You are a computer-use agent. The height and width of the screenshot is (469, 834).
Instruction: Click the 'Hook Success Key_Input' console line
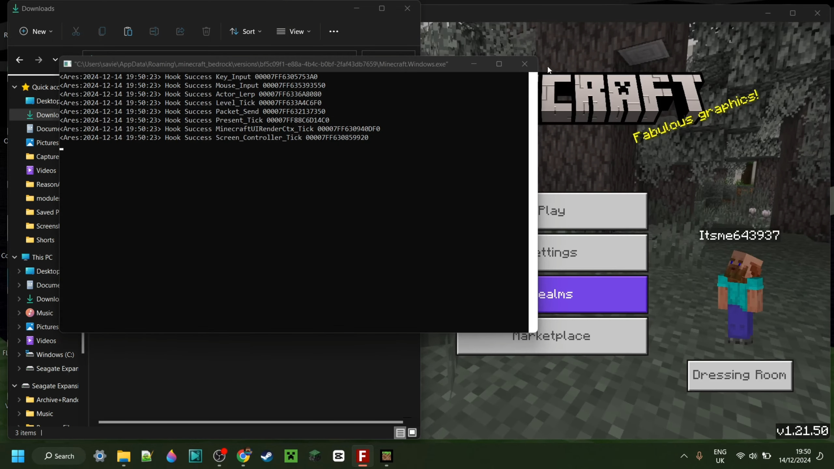coord(189,77)
